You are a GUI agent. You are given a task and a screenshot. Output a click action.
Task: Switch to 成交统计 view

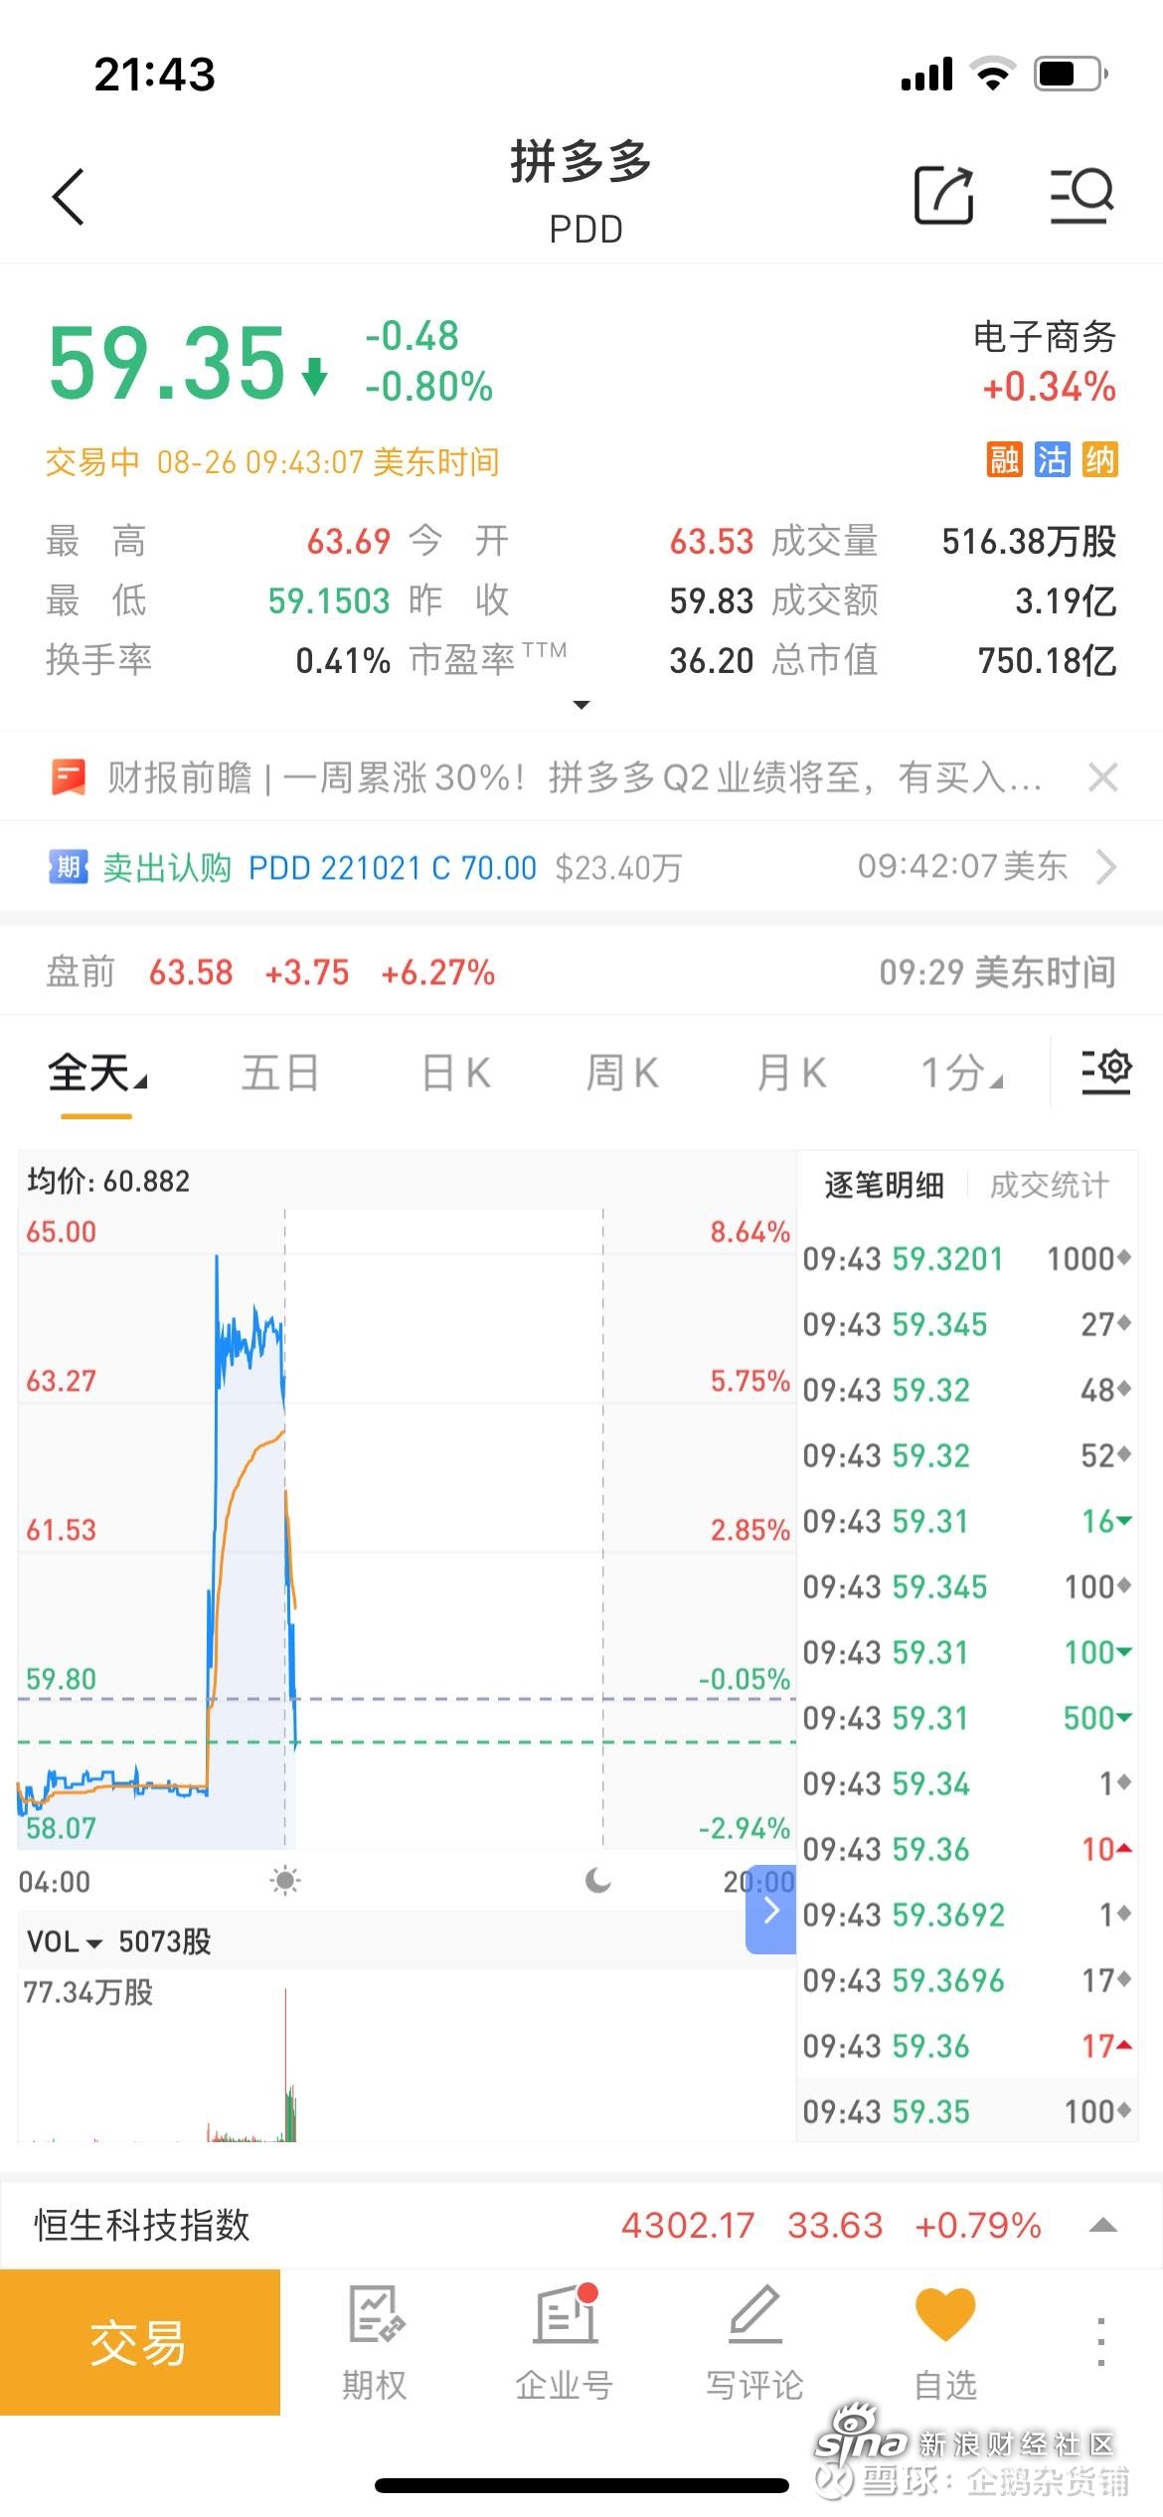pos(1049,1185)
